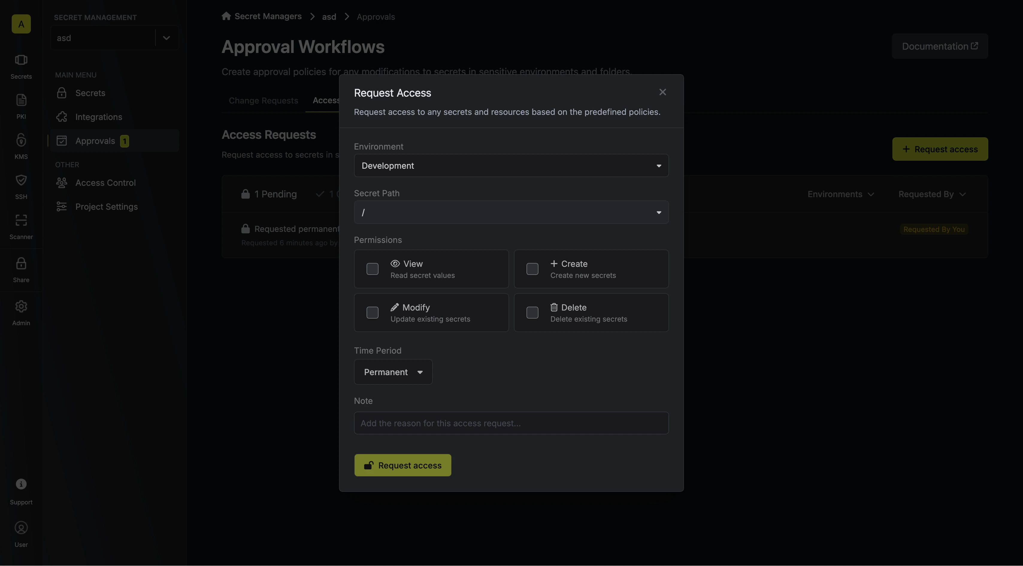Click the 'Create new secrets' description text
This screenshot has height=566, width=1023.
583,275
